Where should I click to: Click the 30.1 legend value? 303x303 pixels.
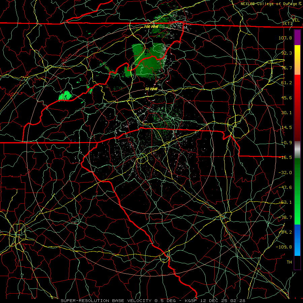click(x=287, y=113)
